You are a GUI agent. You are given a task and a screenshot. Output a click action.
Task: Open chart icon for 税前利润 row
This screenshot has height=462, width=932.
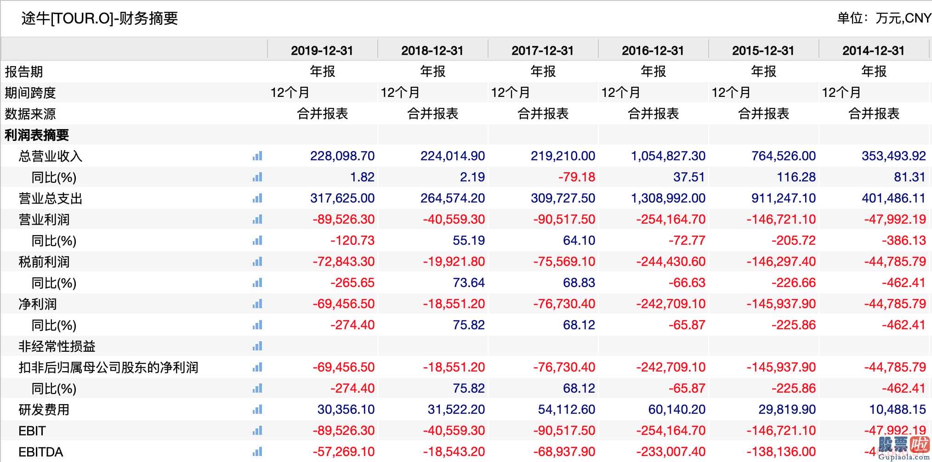coord(257,262)
